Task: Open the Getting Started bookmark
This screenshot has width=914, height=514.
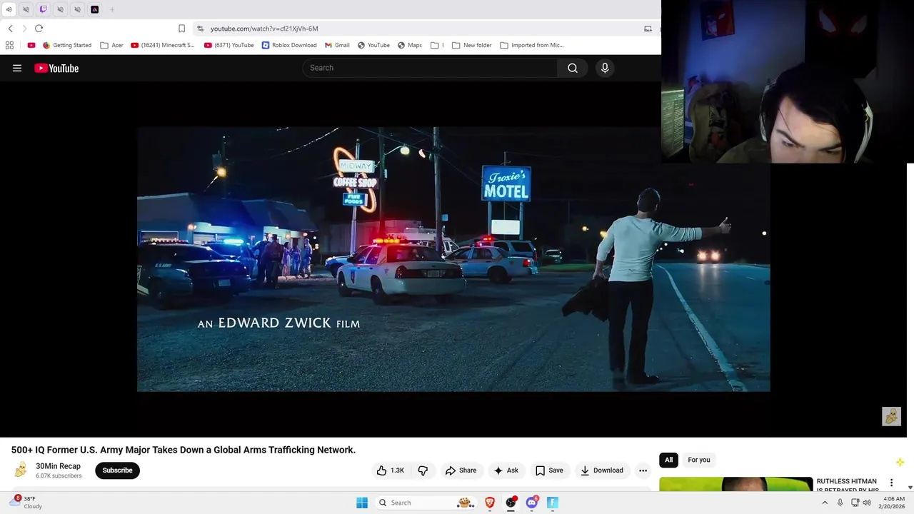Action: [x=67, y=45]
